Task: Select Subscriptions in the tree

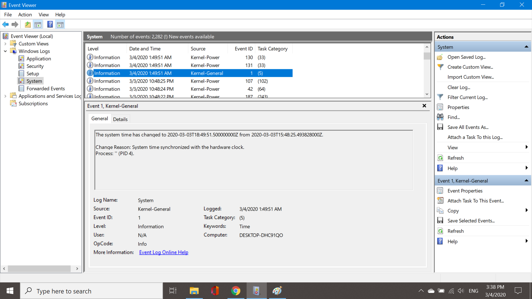Action: [33, 104]
